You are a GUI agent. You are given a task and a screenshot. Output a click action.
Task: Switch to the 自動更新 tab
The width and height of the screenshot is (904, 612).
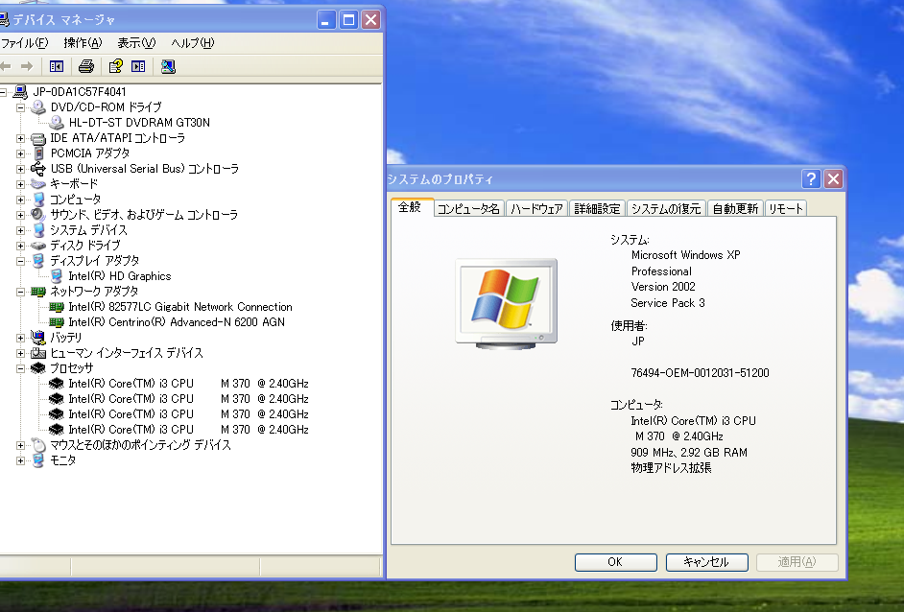735,208
